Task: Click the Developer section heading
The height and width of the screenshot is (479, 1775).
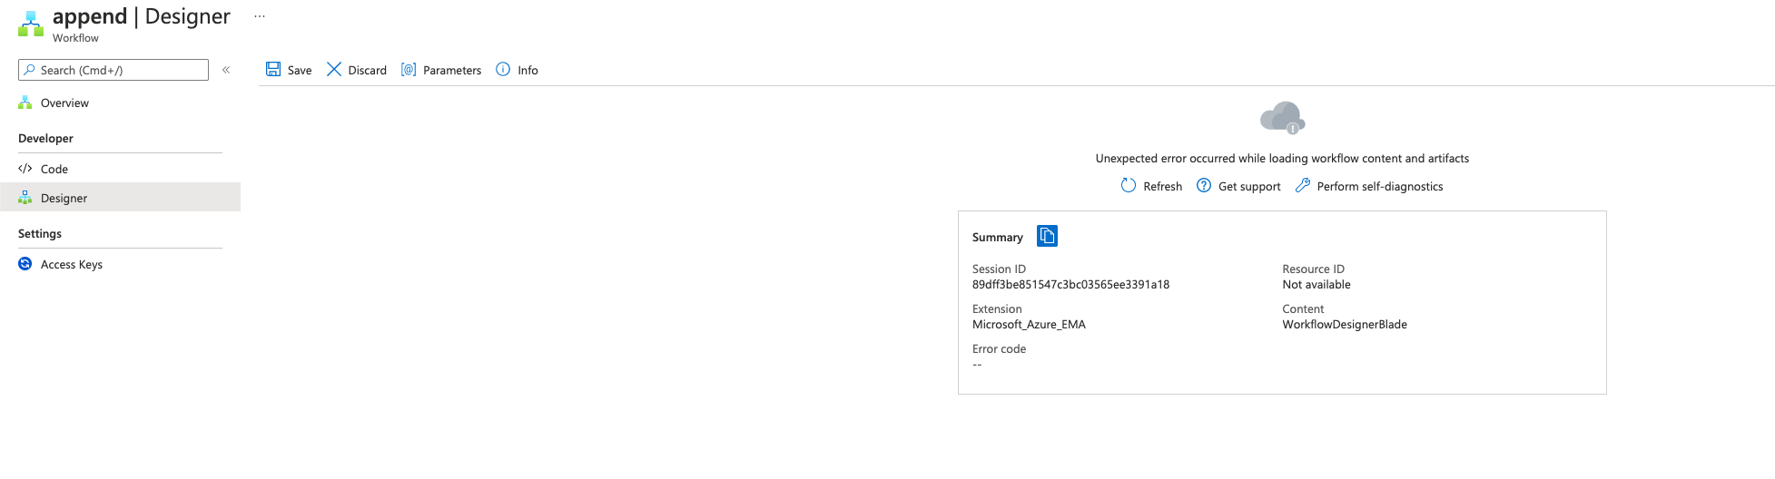Action: (x=45, y=138)
